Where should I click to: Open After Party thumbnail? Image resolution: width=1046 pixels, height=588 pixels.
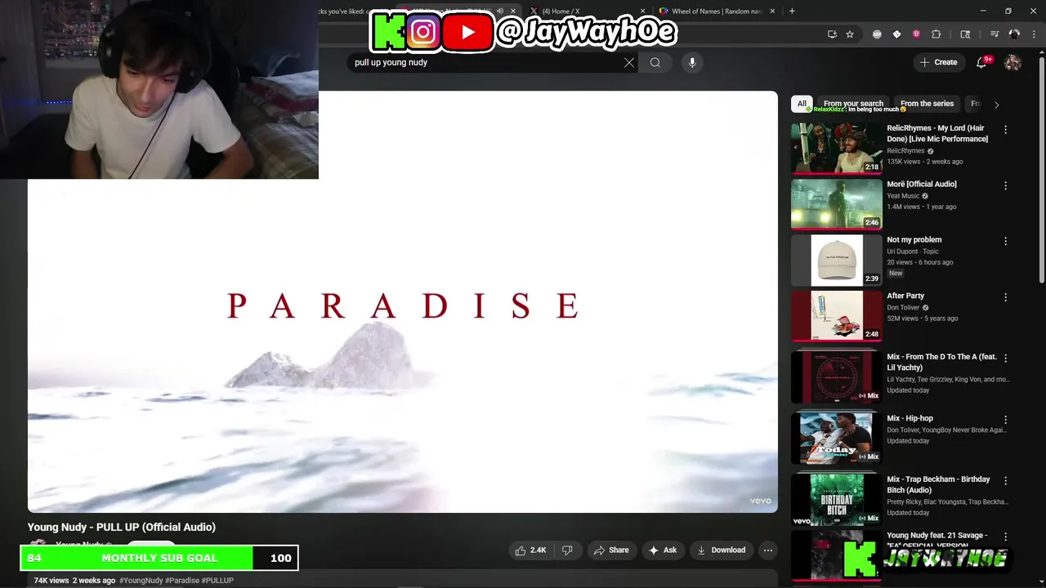click(x=837, y=315)
